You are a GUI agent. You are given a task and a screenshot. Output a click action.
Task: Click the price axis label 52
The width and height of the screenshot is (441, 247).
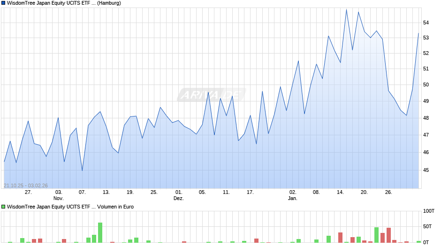point(426,53)
